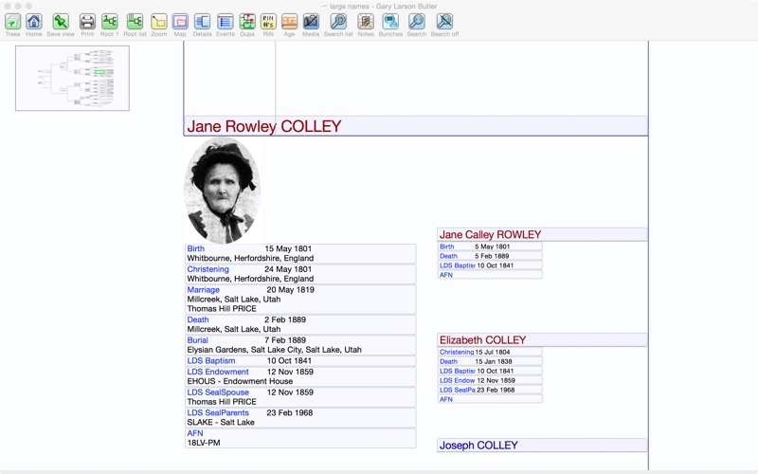
Task: Click the date 7 Feb 1889
Action: click(285, 340)
